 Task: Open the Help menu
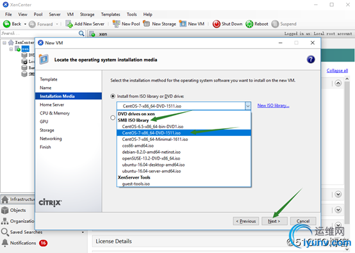(147, 14)
